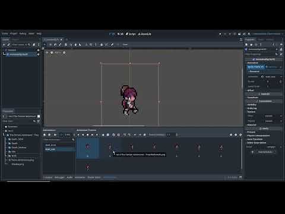This screenshot has width=285, height=214.
Task: Click the FileSystem sort files icon
Action: point(39,121)
